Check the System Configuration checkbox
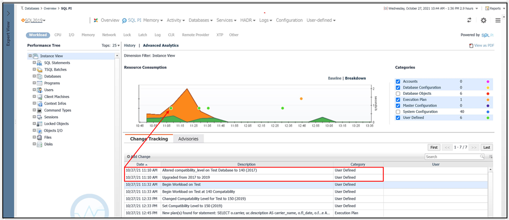 click(398, 112)
